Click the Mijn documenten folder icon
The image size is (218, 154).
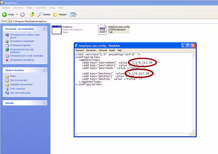pyautogui.click(x=7, y=80)
